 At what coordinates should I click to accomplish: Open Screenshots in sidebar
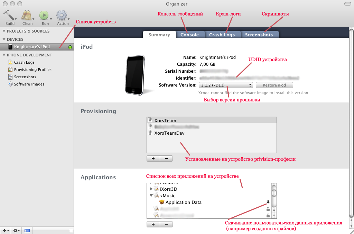(25, 77)
